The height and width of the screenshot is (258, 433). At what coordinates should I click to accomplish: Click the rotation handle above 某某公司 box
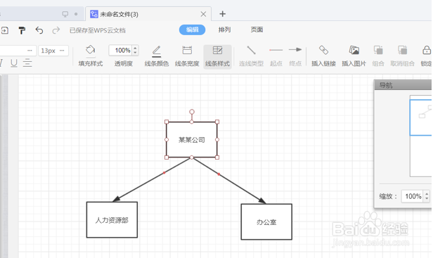(x=192, y=112)
